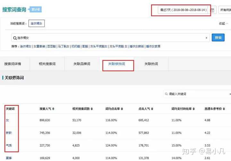
Task: Open the 所有终端 device dropdown
Action: (225, 10)
